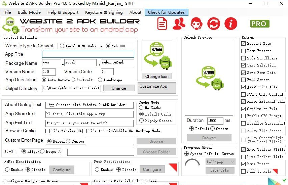Uncheck the Support Zoom option
The image size is (288, 185).
(x=243, y=44)
